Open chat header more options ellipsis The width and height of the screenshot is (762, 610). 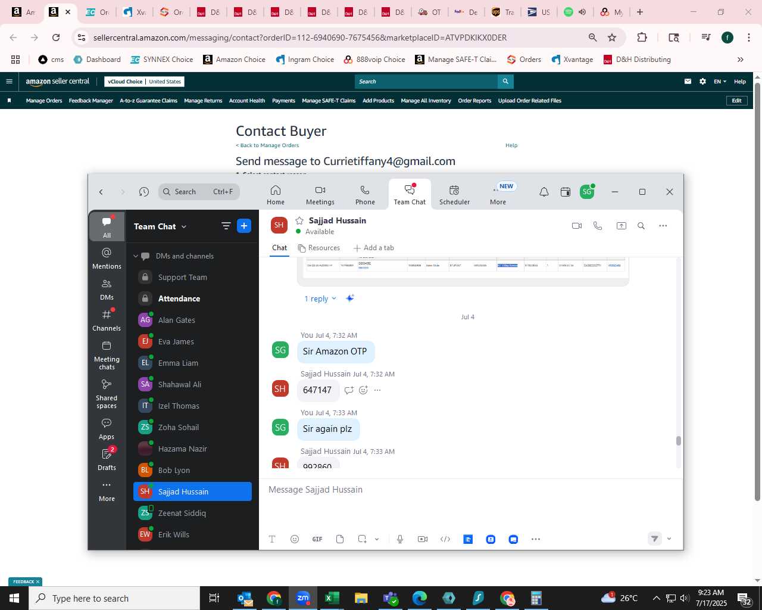[663, 226]
